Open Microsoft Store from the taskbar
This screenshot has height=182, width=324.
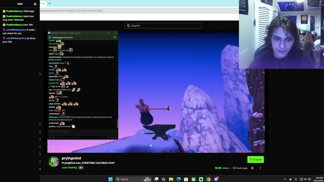click(186, 179)
